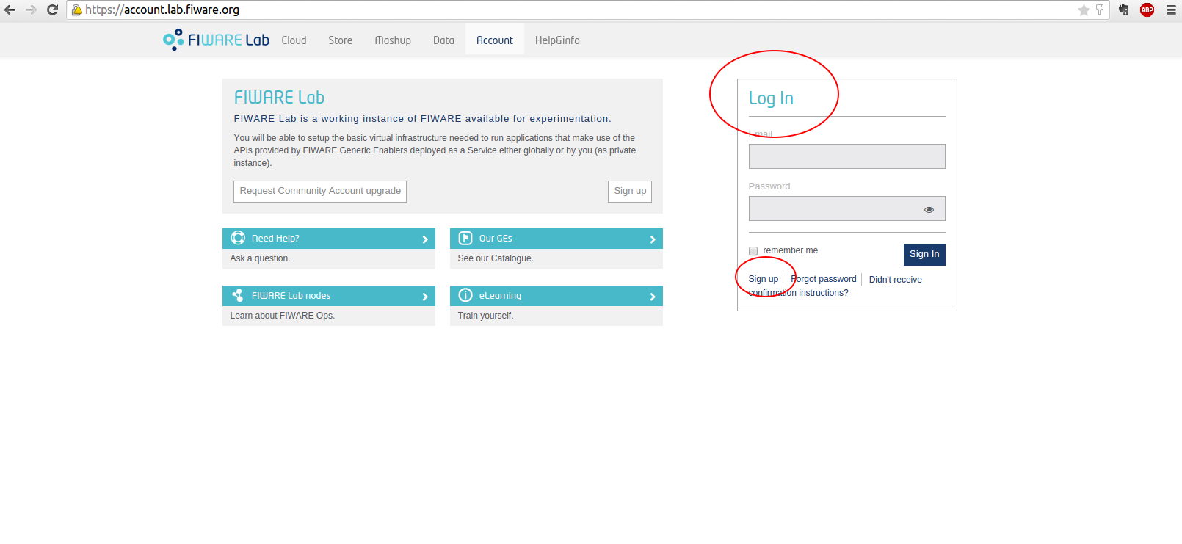Open the Cloud tab
Image resolution: width=1182 pixels, height=544 pixels.
294,40
